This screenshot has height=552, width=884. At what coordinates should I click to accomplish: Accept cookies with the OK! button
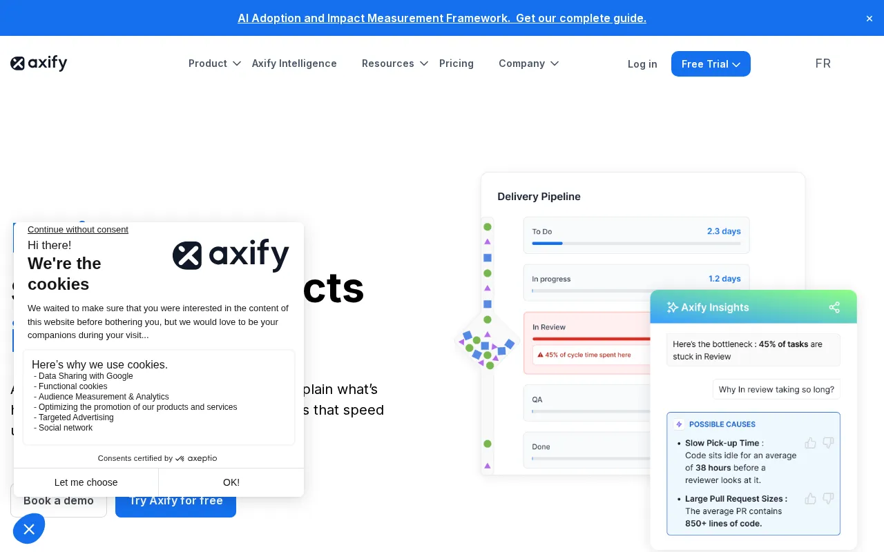(x=231, y=482)
